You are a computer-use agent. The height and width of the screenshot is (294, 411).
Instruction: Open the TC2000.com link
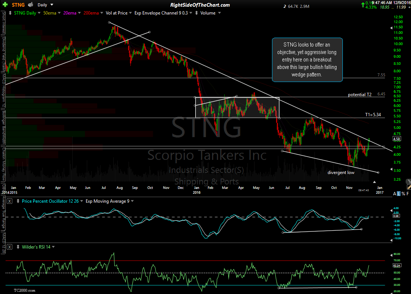tap(24, 290)
